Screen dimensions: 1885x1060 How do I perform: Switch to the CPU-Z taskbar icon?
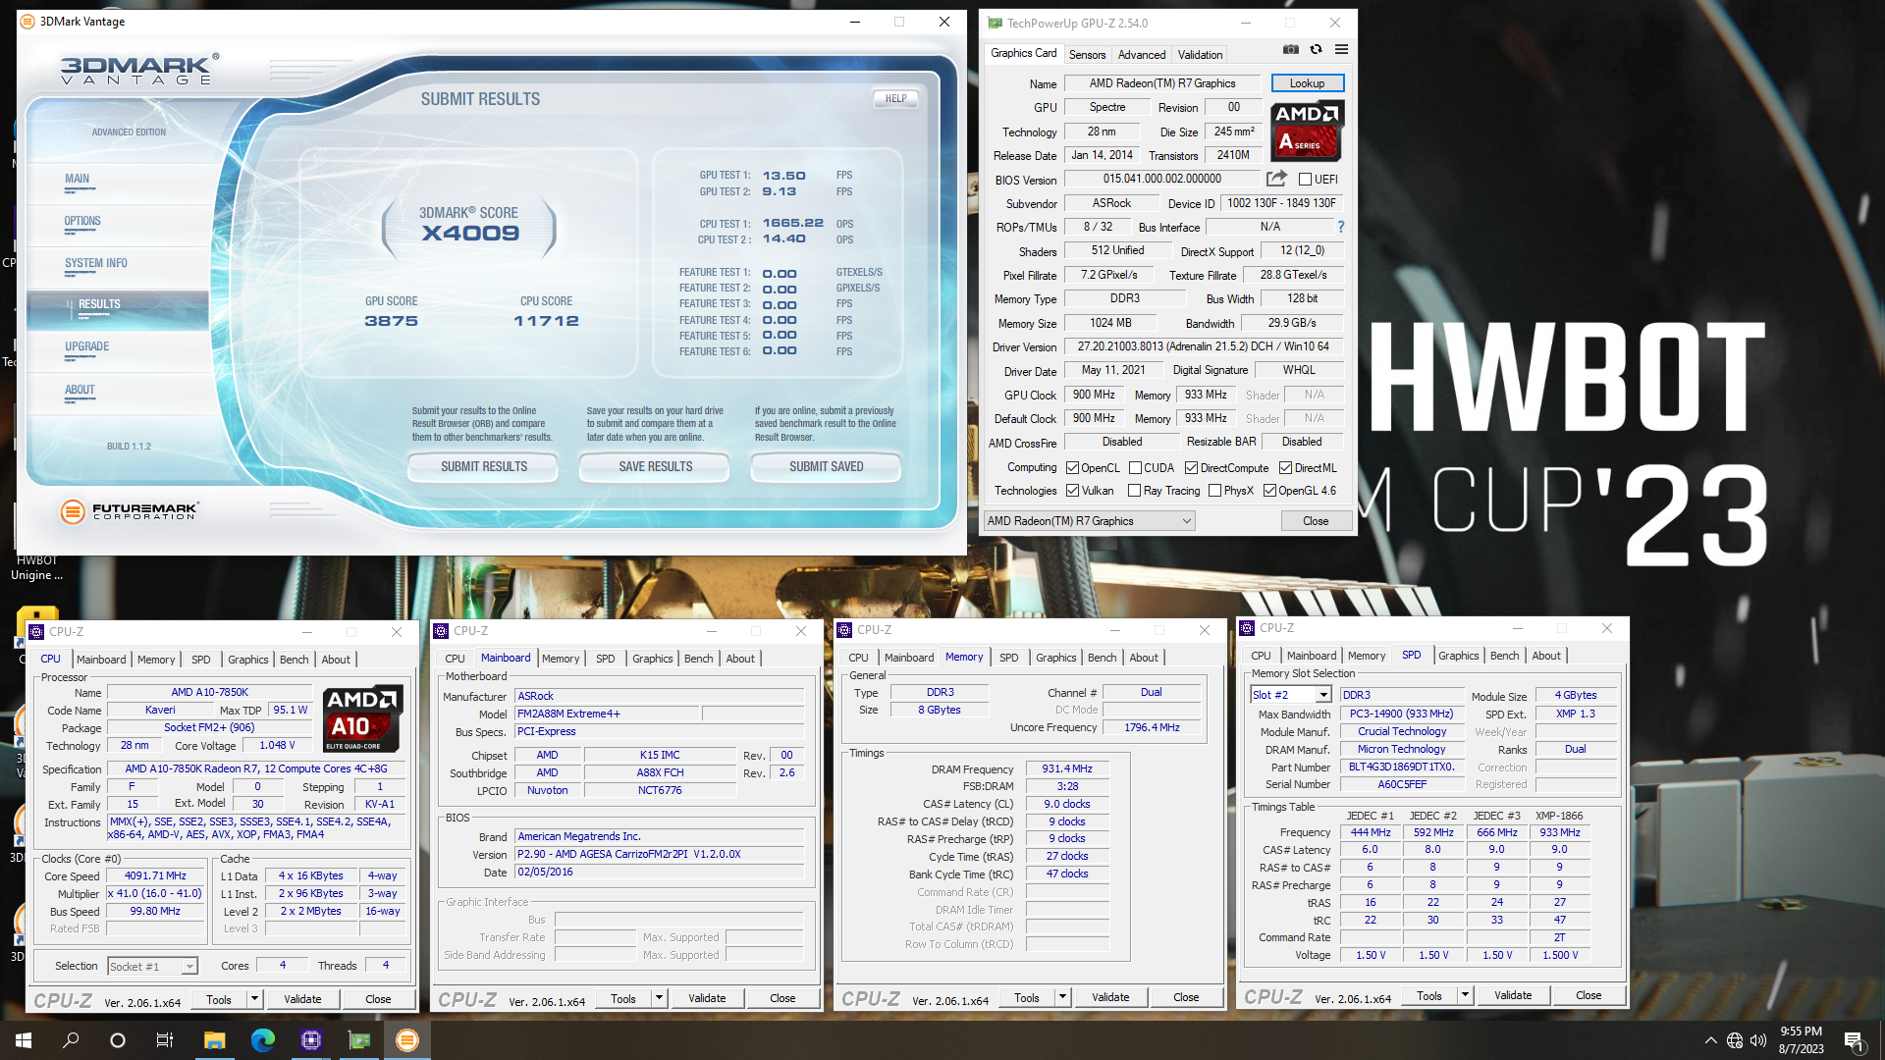[310, 1040]
